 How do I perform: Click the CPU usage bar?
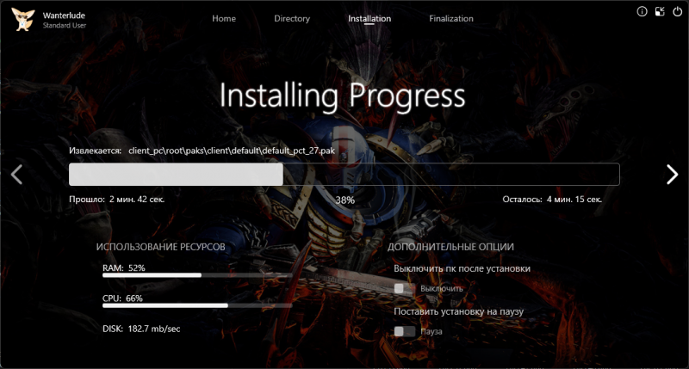[197, 306]
